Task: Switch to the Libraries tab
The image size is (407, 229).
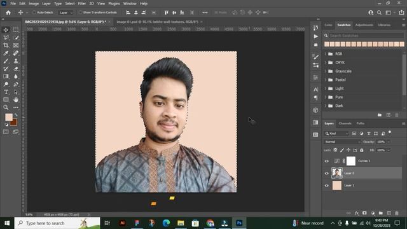Action: [384, 25]
